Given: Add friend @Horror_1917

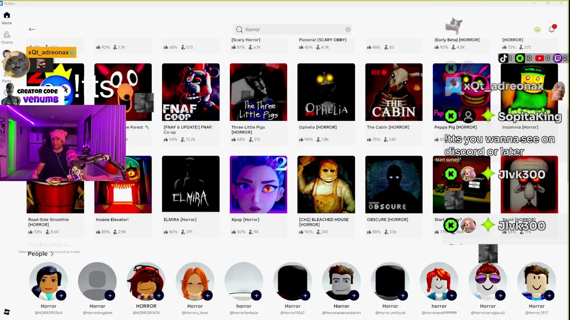Looking at the screenshot, I should (x=549, y=296).
